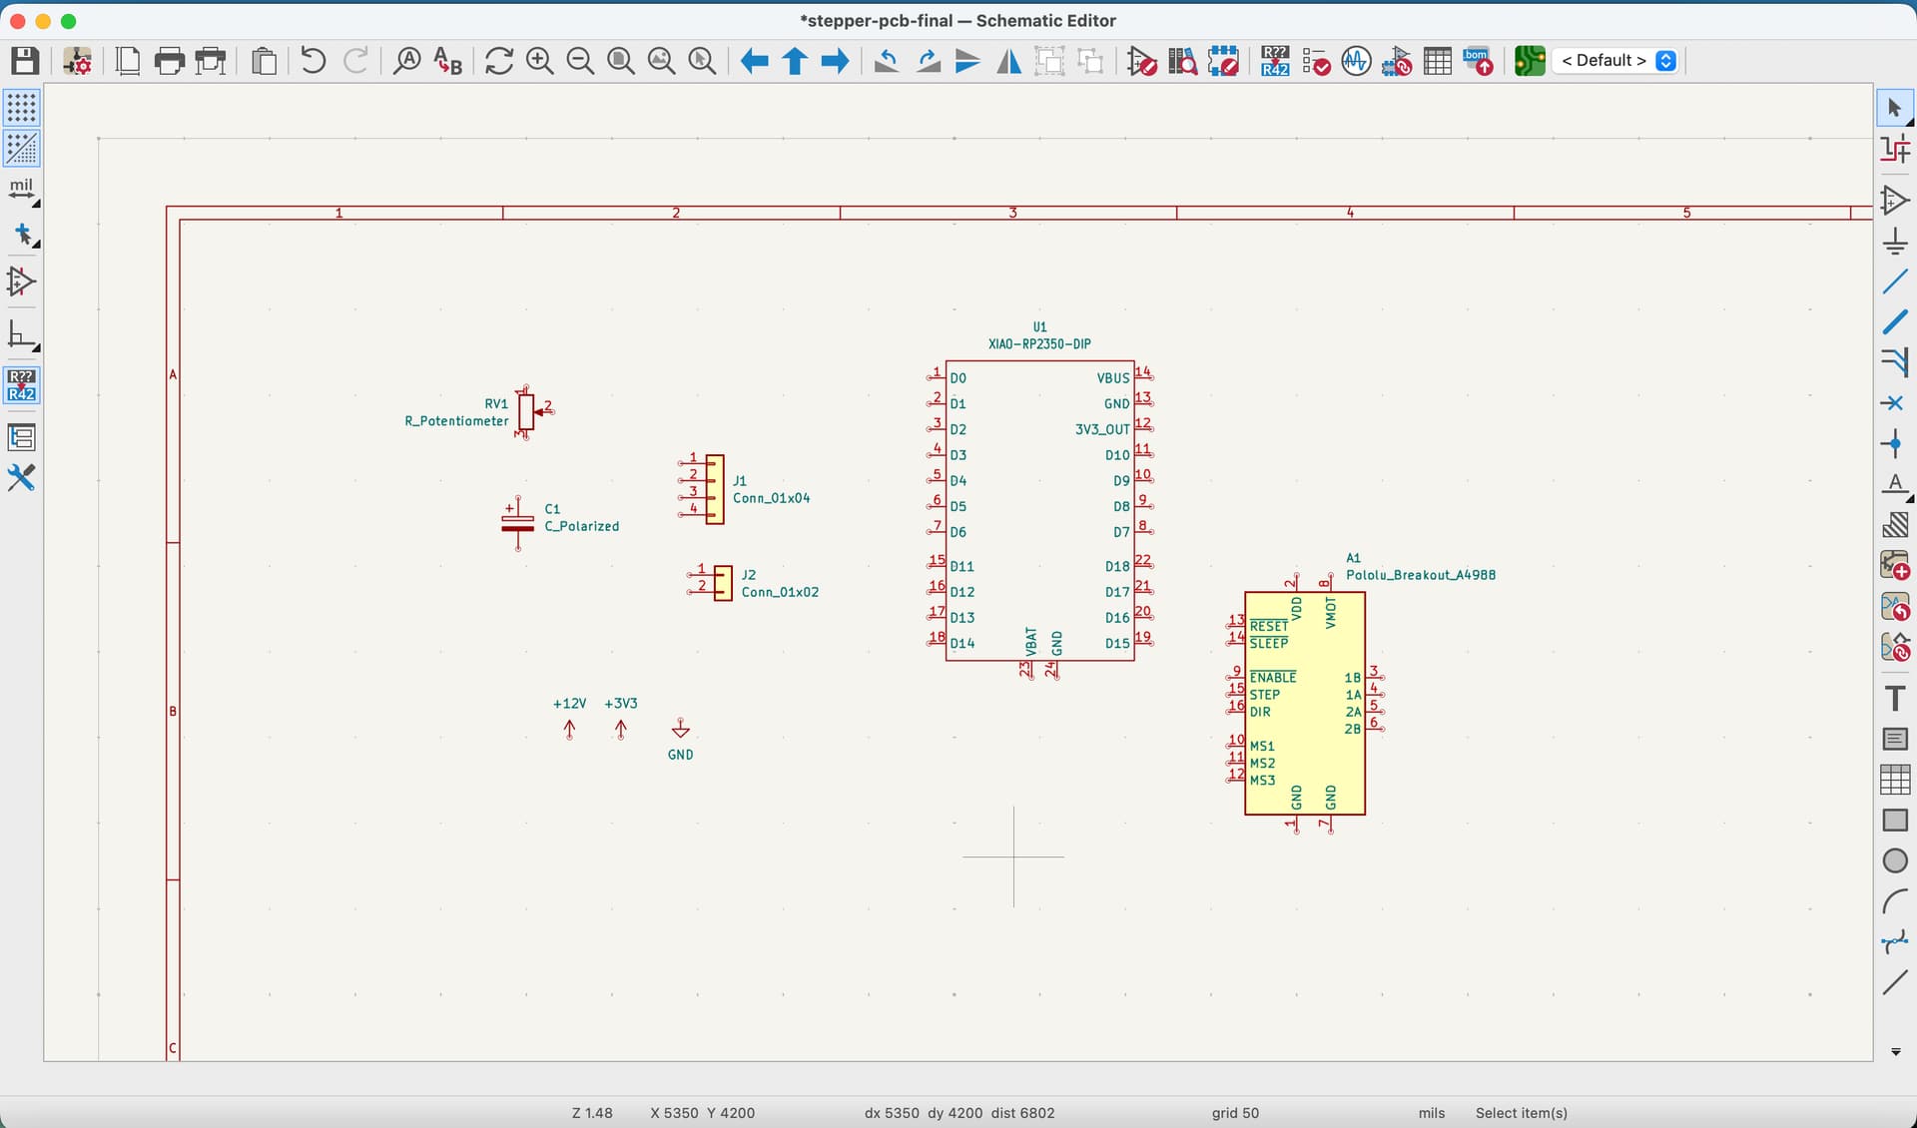Toggle grid display dots
The image size is (1917, 1128).
(x=21, y=107)
